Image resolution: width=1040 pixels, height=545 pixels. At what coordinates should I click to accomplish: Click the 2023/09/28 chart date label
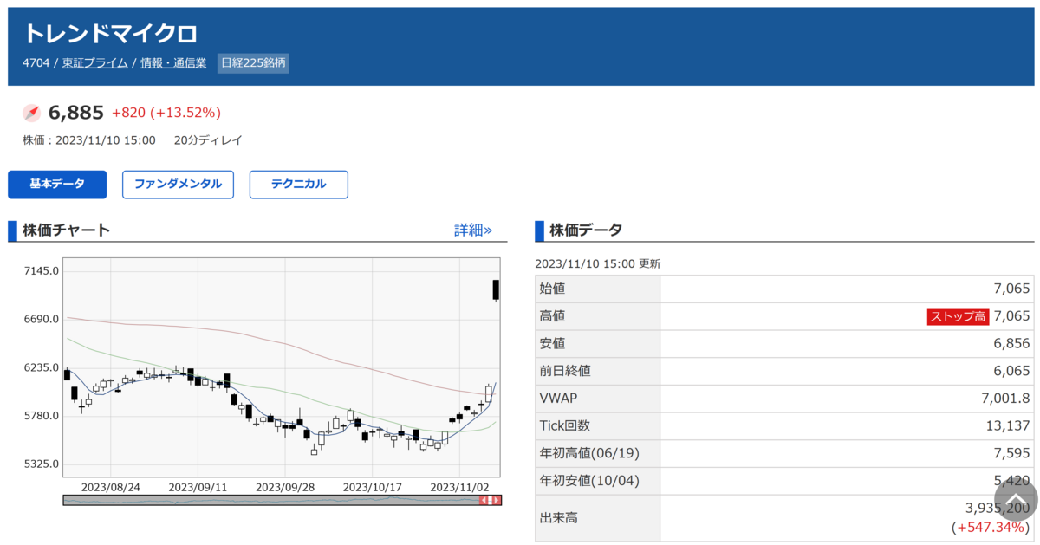click(285, 487)
